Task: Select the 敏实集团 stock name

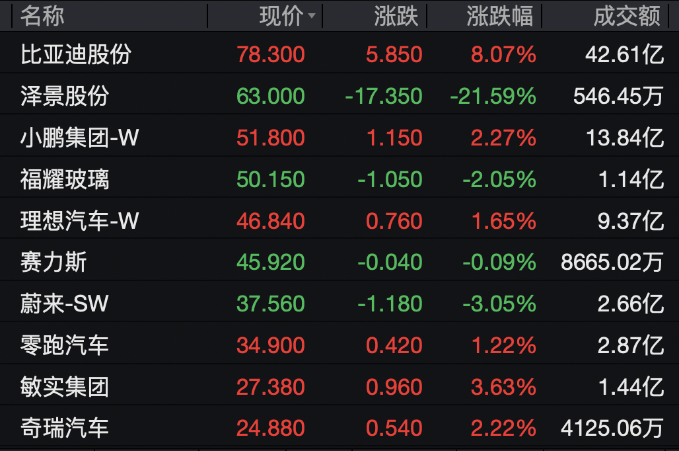Action: (x=65, y=387)
